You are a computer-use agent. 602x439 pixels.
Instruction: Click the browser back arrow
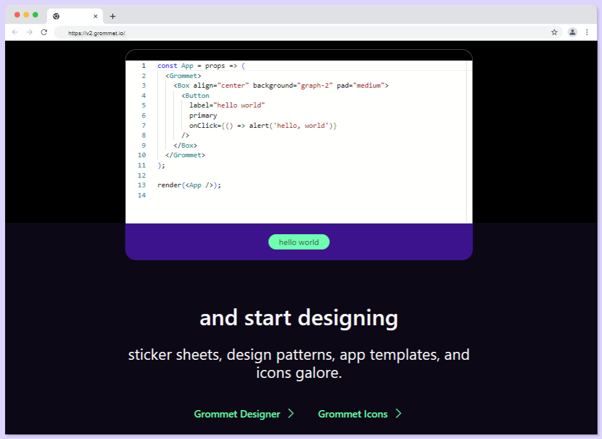click(x=15, y=32)
